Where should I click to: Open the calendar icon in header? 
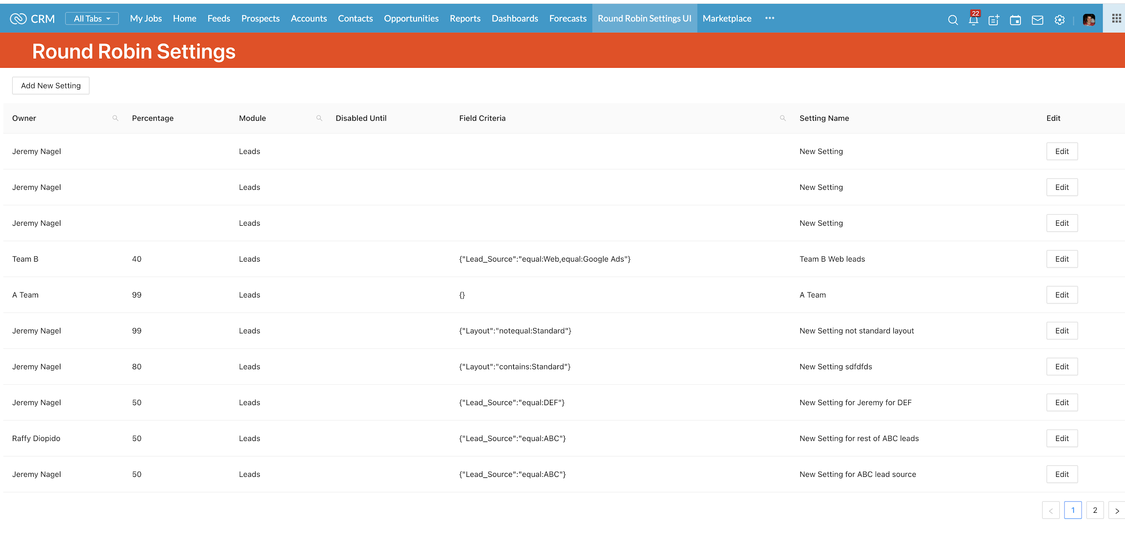tap(1015, 20)
